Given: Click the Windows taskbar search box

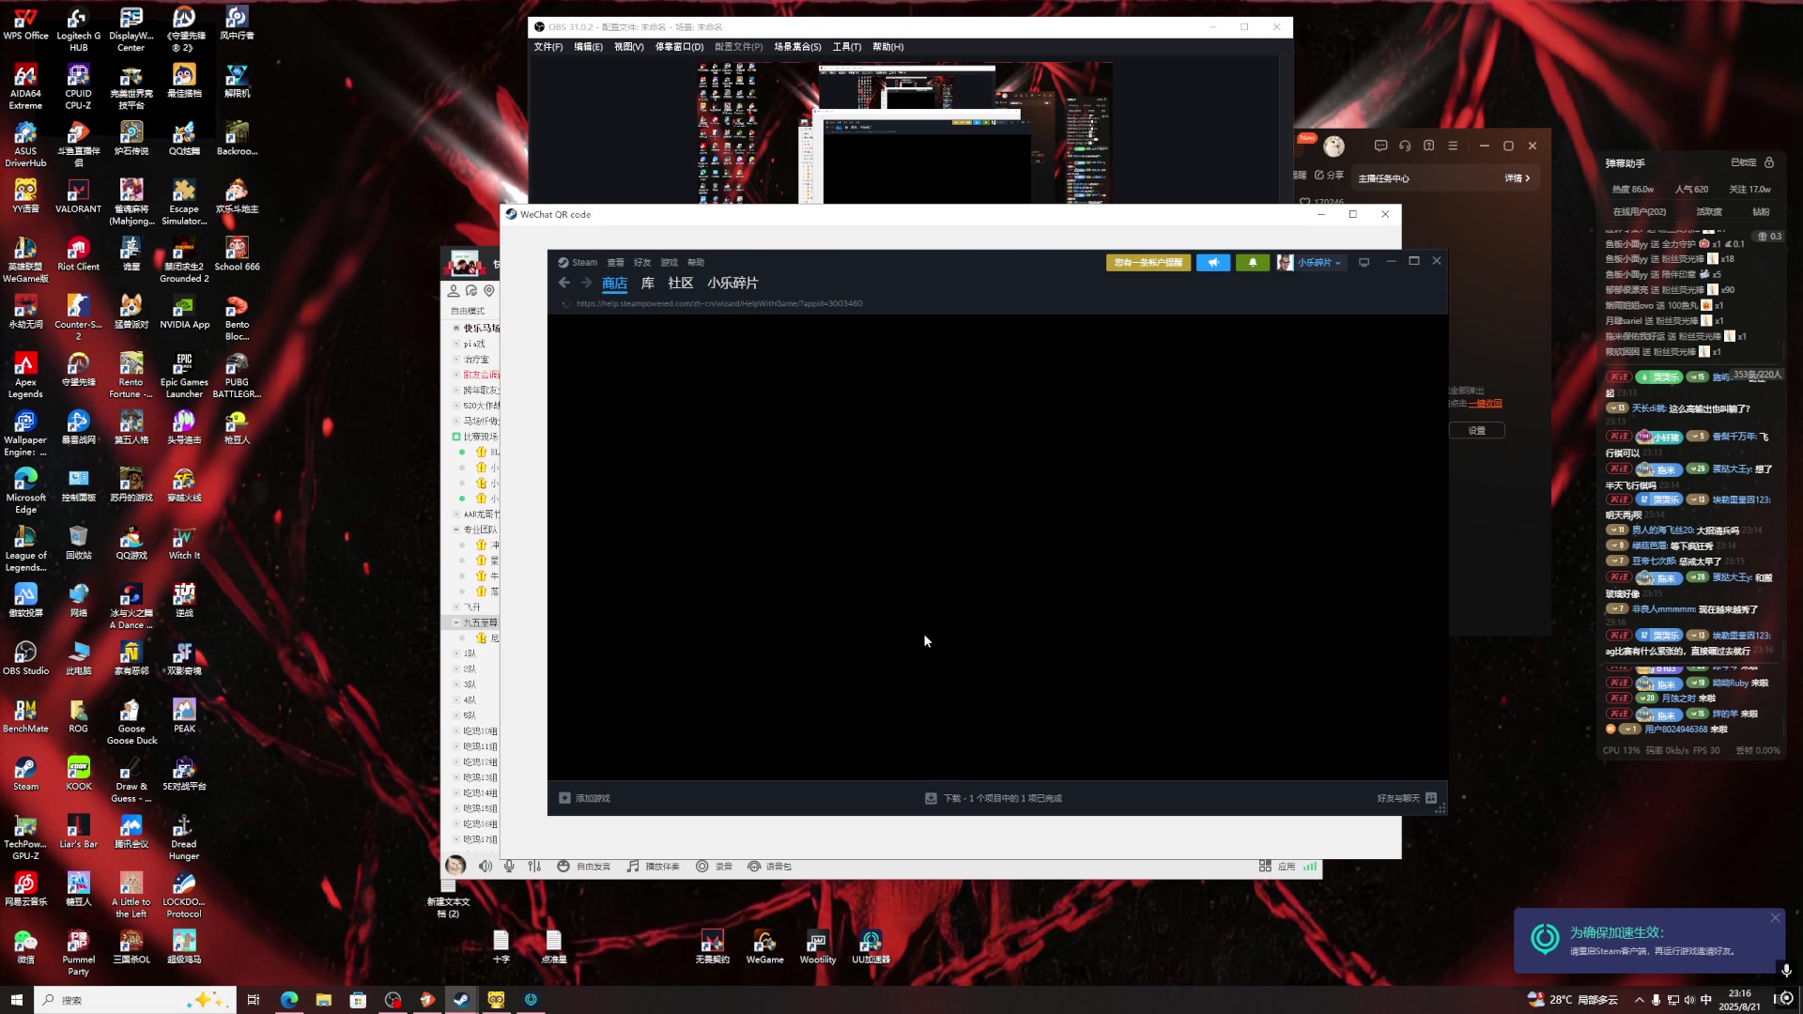Looking at the screenshot, I should pos(136,1000).
